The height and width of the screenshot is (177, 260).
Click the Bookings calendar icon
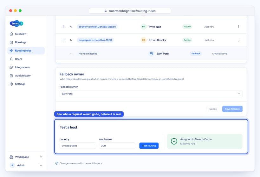[11, 42]
